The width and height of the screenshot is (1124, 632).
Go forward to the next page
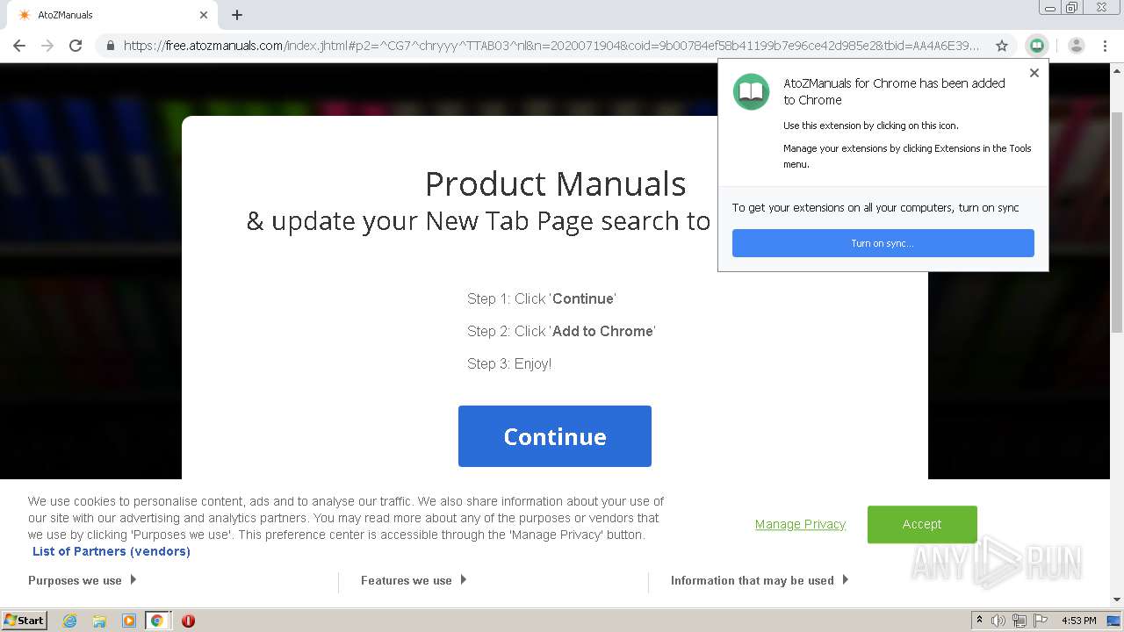coord(47,46)
